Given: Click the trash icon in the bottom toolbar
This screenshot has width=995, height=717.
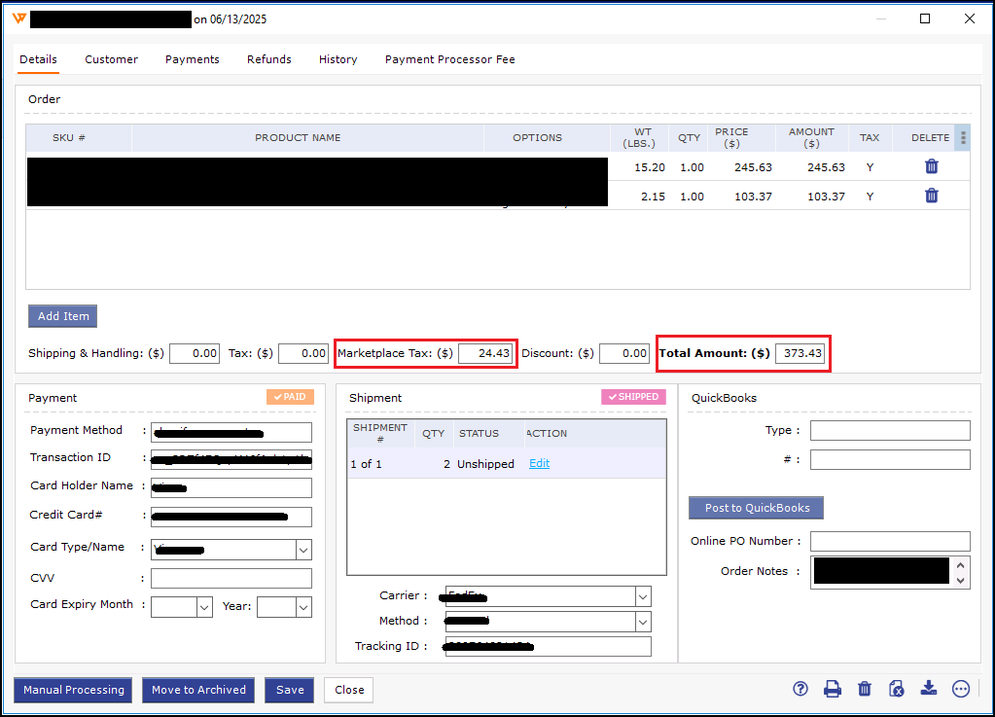Looking at the screenshot, I should coord(865,689).
